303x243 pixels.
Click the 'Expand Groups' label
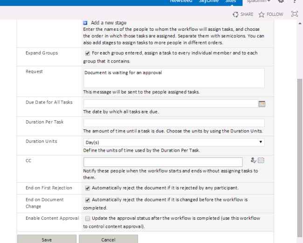point(42,53)
